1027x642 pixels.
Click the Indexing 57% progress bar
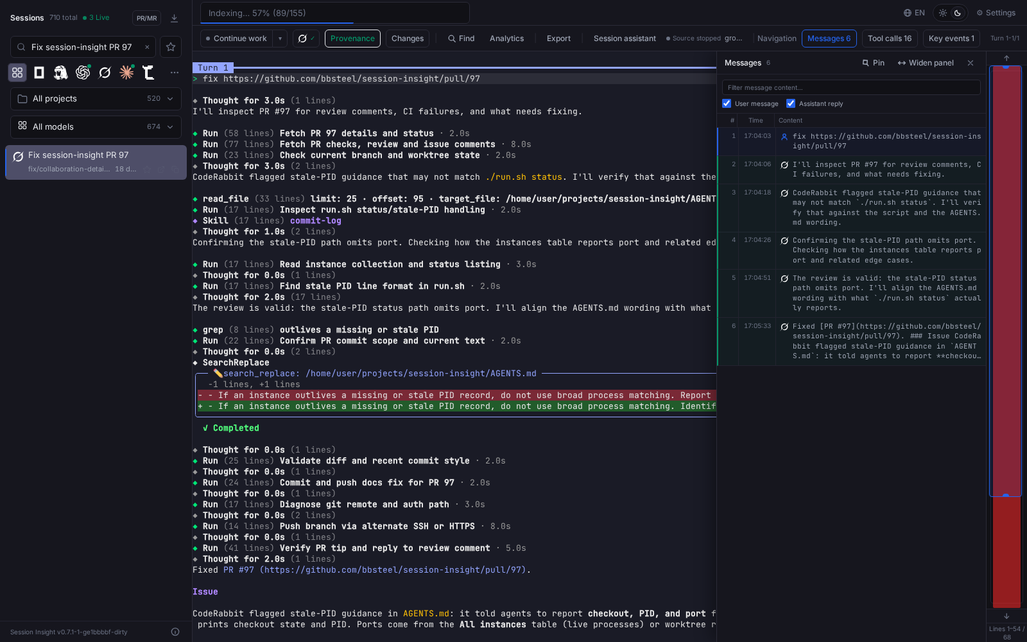(x=335, y=13)
